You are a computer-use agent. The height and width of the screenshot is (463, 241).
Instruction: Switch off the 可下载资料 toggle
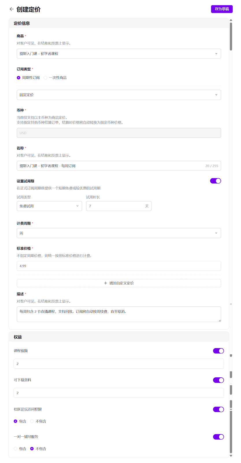click(218, 380)
